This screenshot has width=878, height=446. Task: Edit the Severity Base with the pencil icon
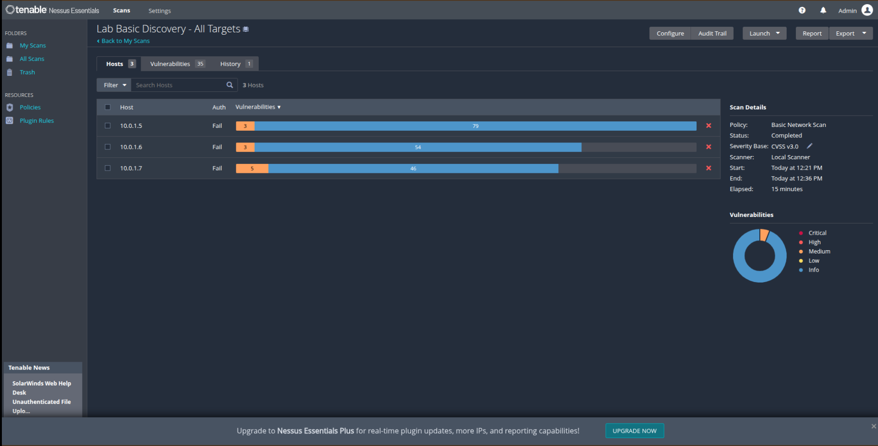pyautogui.click(x=810, y=146)
